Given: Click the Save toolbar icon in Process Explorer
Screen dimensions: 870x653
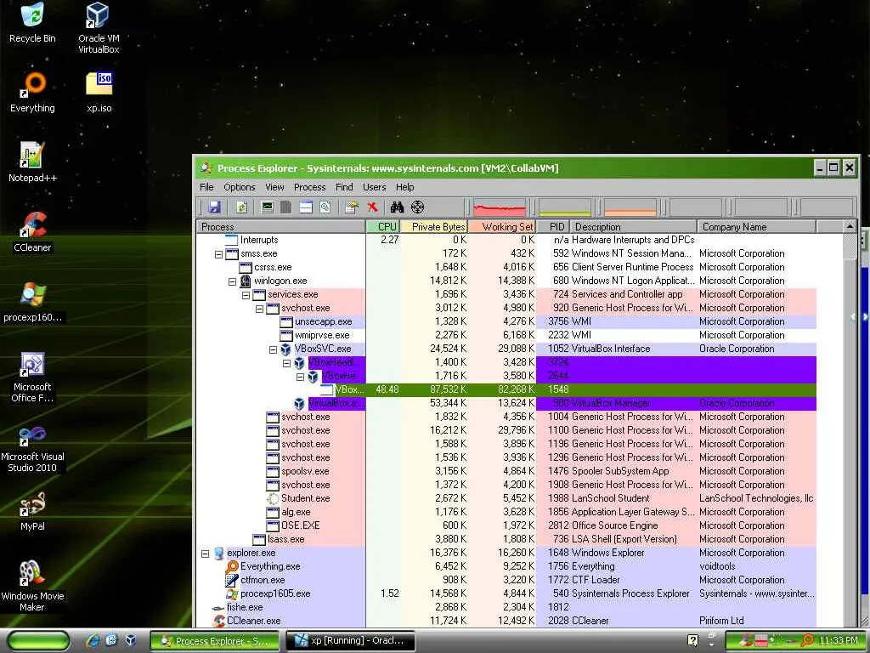Looking at the screenshot, I should click(214, 207).
